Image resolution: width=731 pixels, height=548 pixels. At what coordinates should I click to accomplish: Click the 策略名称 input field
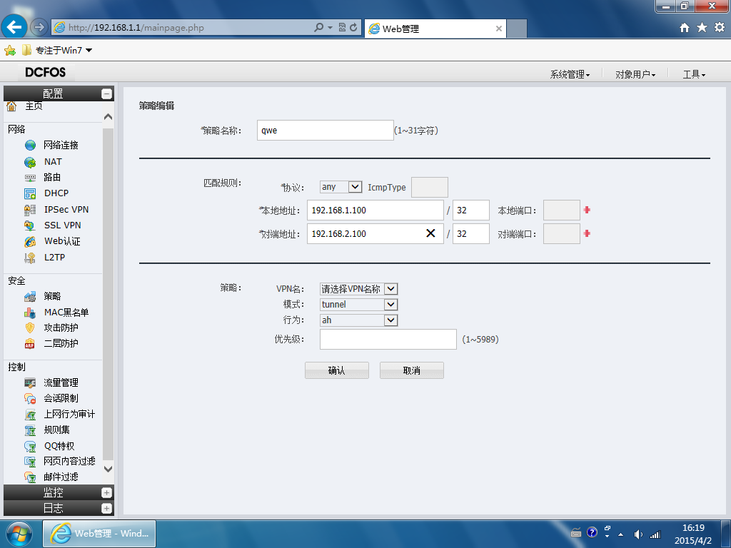pos(325,131)
